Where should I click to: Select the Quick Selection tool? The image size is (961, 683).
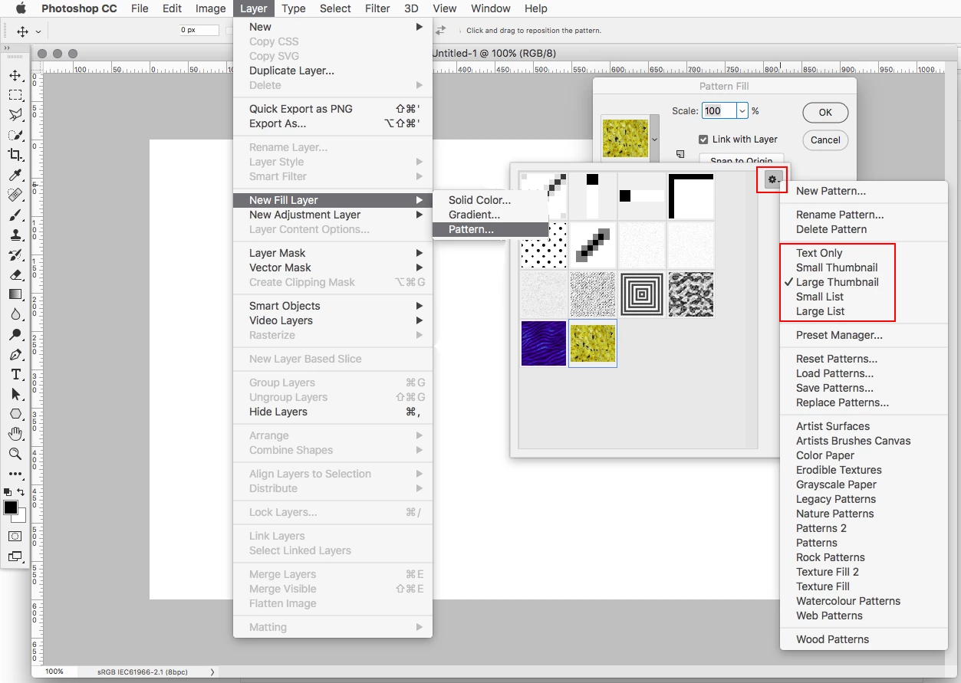(x=15, y=135)
